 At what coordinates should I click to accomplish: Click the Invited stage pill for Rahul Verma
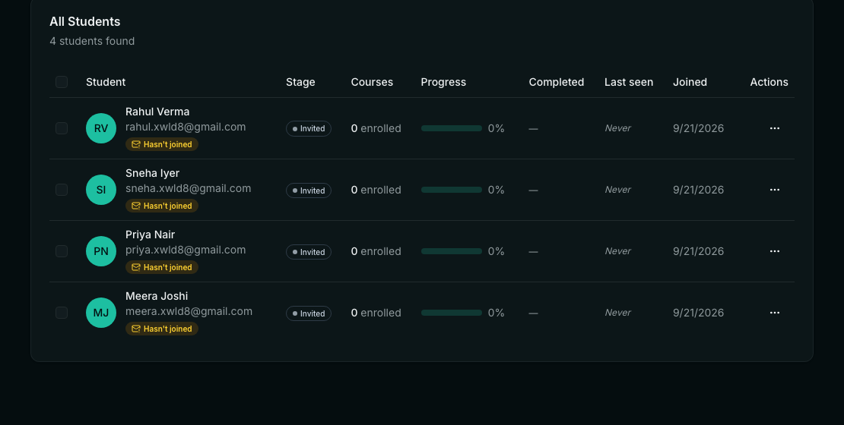coord(309,129)
